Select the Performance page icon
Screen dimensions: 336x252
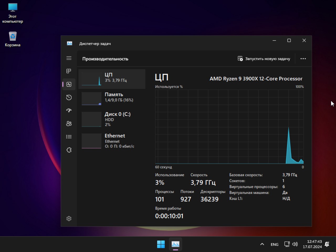pyautogui.click(x=69, y=84)
